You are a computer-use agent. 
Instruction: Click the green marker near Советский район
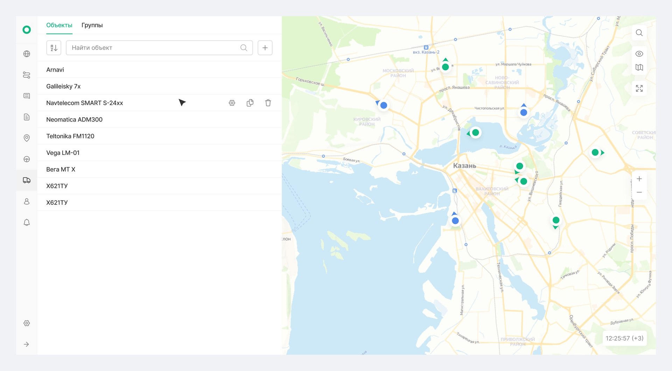[595, 153]
